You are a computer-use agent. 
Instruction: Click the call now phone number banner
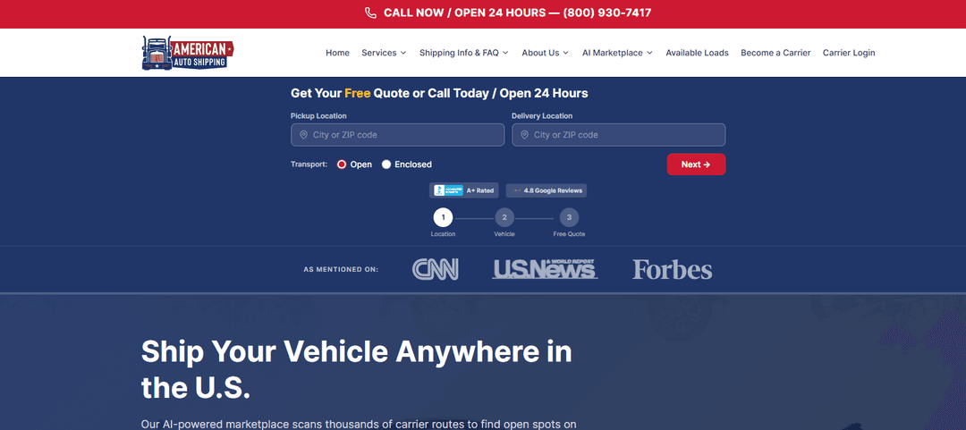point(508,13)
